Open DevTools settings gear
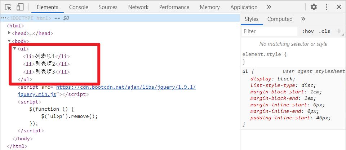This screenshot has height=150, width=346. 314,7
